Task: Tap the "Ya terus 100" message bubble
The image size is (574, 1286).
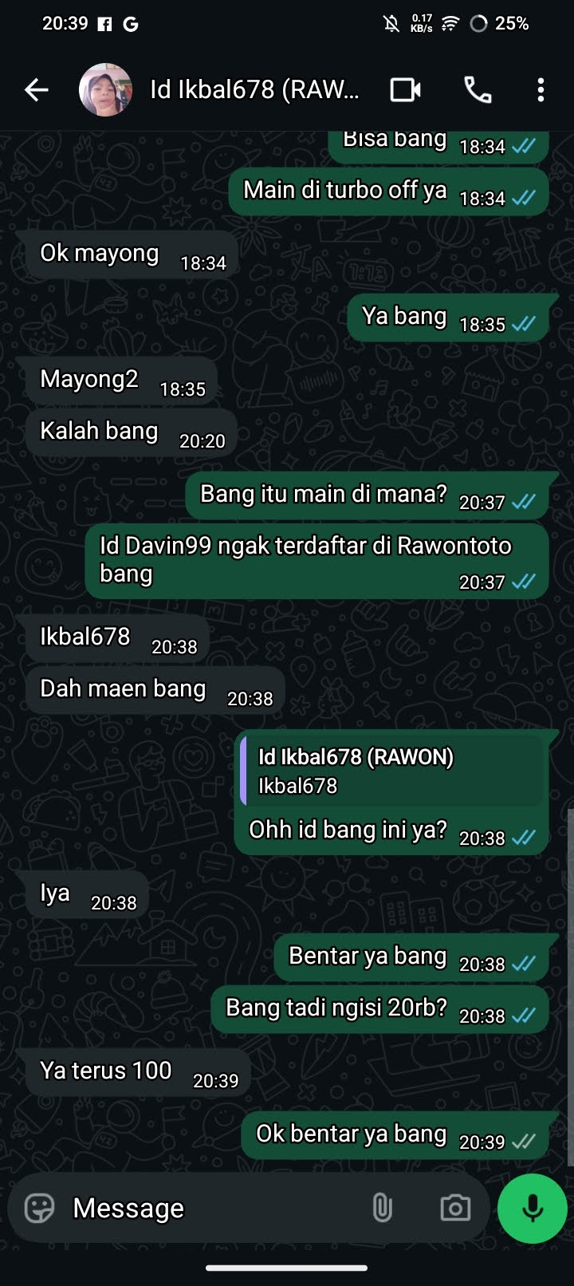Action: (138, 1073)
